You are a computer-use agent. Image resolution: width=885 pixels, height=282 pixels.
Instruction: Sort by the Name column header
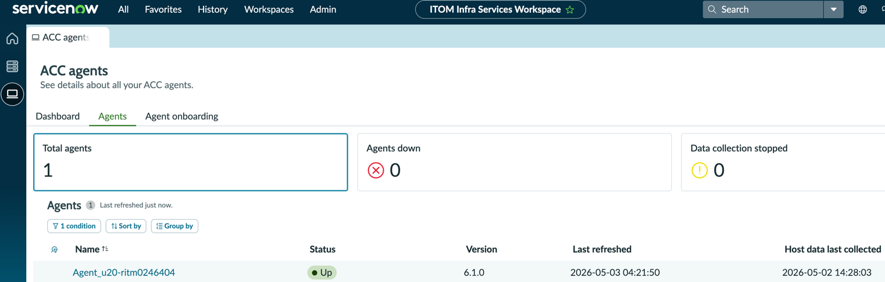point(87,249)
